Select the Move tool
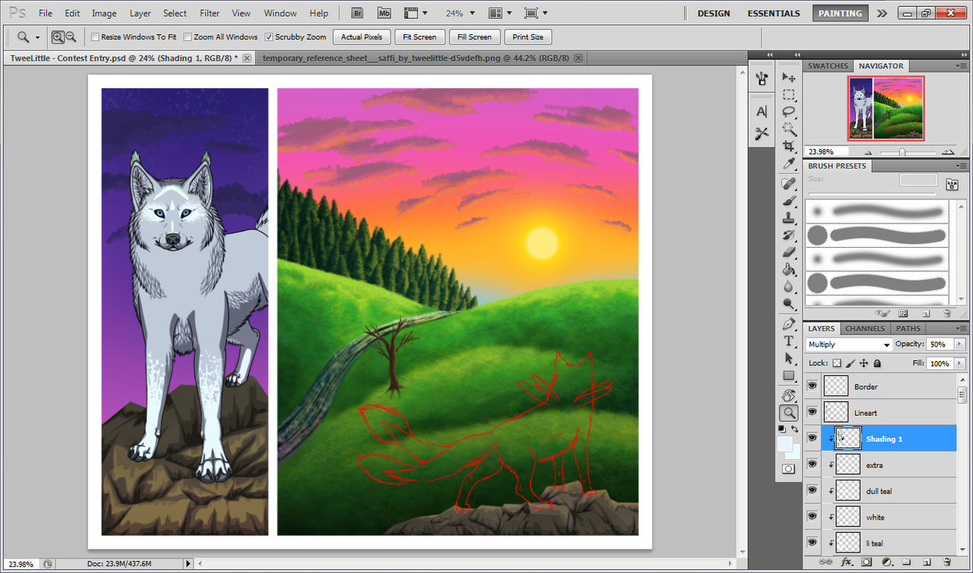The width and height of the screenshot is (973, 573). pos(789,78)
